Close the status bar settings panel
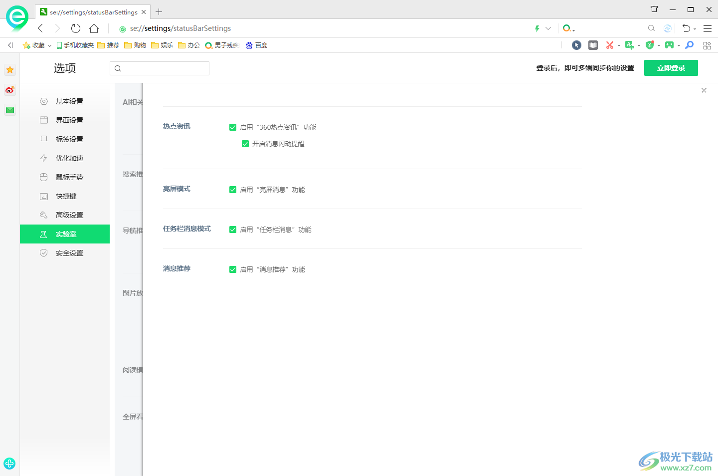The image size is (718, 476). coord(704,90)
